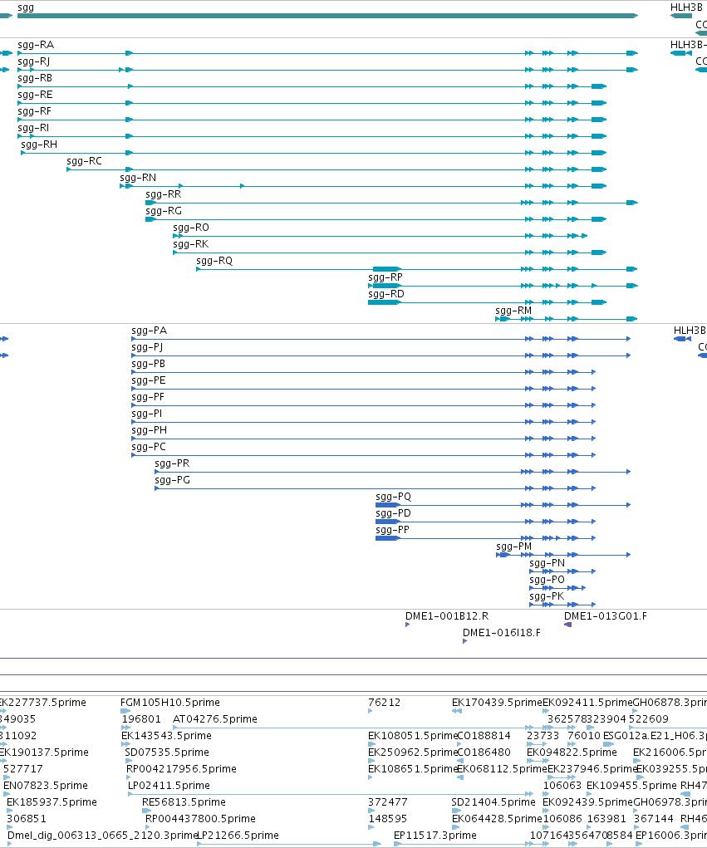Select the sgg-RM transcript label

pyautogui.click(x=514, y=311)
